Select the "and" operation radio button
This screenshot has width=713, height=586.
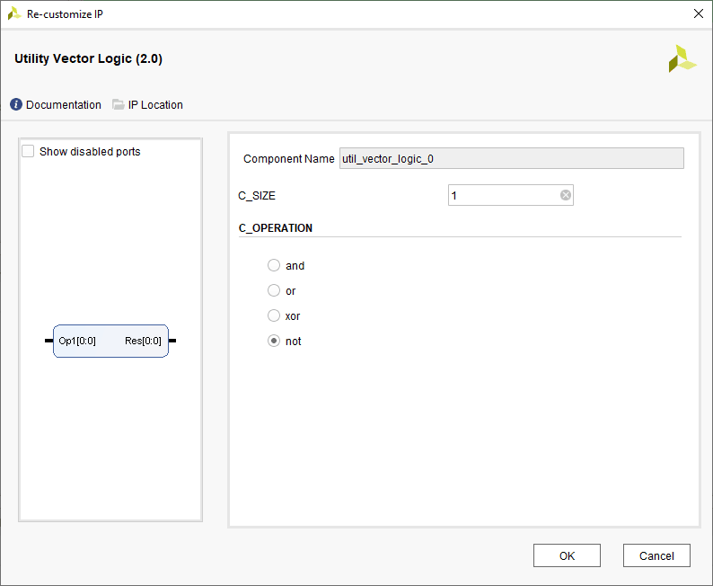pyautogui.click(x=274, y=265)
